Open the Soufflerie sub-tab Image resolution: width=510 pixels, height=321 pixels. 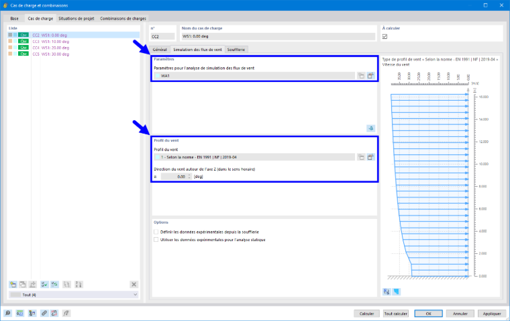(x=236, y=50)
